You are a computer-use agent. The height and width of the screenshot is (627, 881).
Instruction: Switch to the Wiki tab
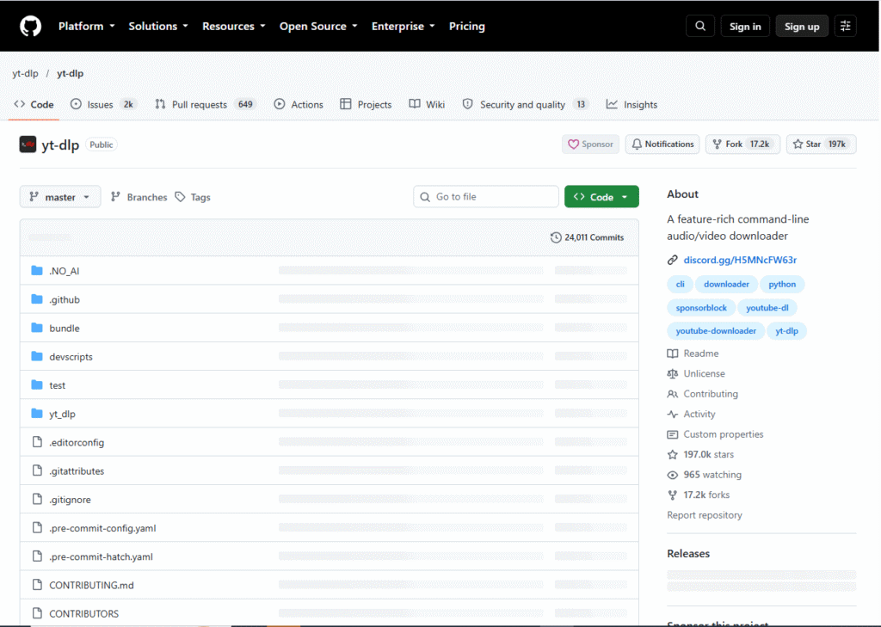(427, 105)
